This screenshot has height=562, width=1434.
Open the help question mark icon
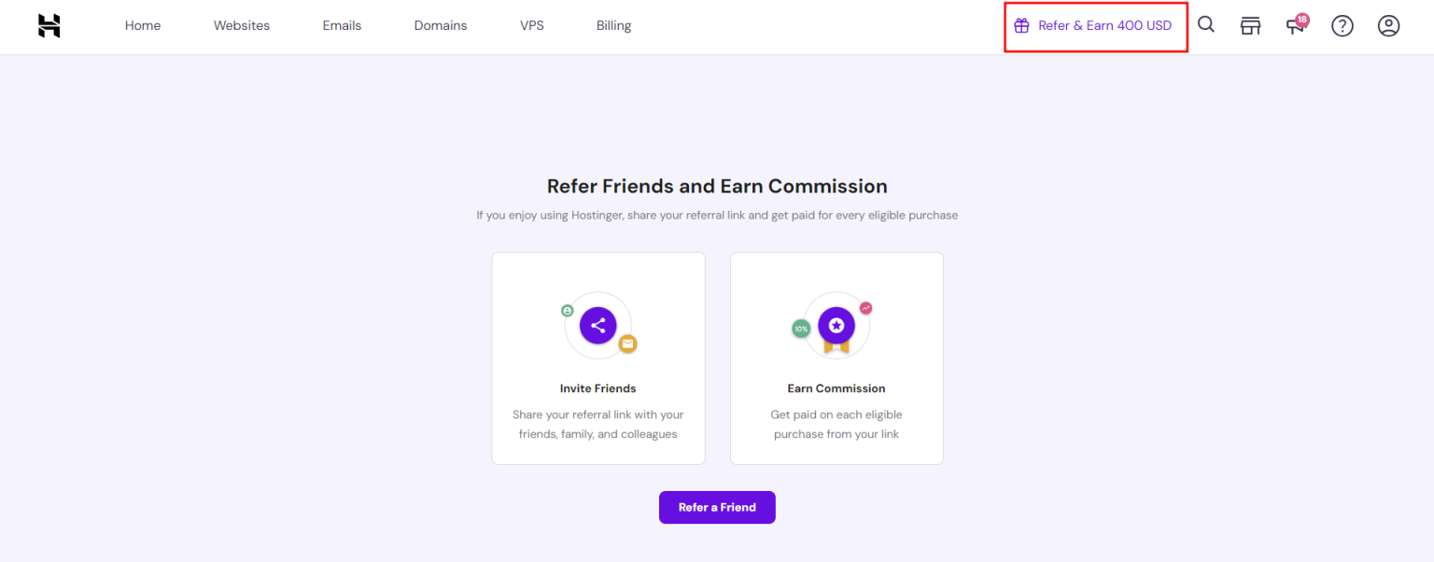point(1343,26)
